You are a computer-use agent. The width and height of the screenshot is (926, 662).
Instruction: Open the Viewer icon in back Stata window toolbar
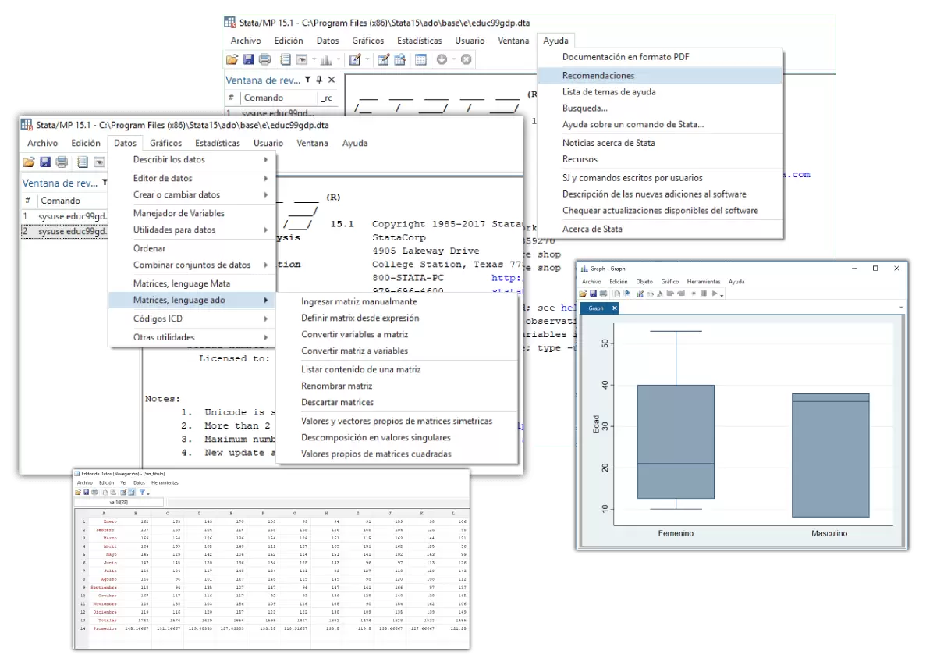tap(302, 59)
